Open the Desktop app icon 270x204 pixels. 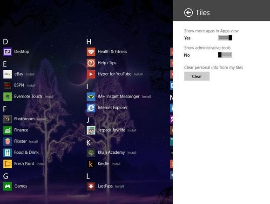[x=7, y=52]
